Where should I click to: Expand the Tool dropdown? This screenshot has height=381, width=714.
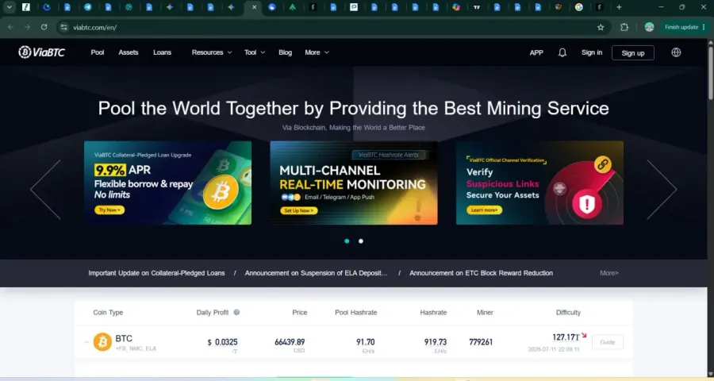[255, 52]
